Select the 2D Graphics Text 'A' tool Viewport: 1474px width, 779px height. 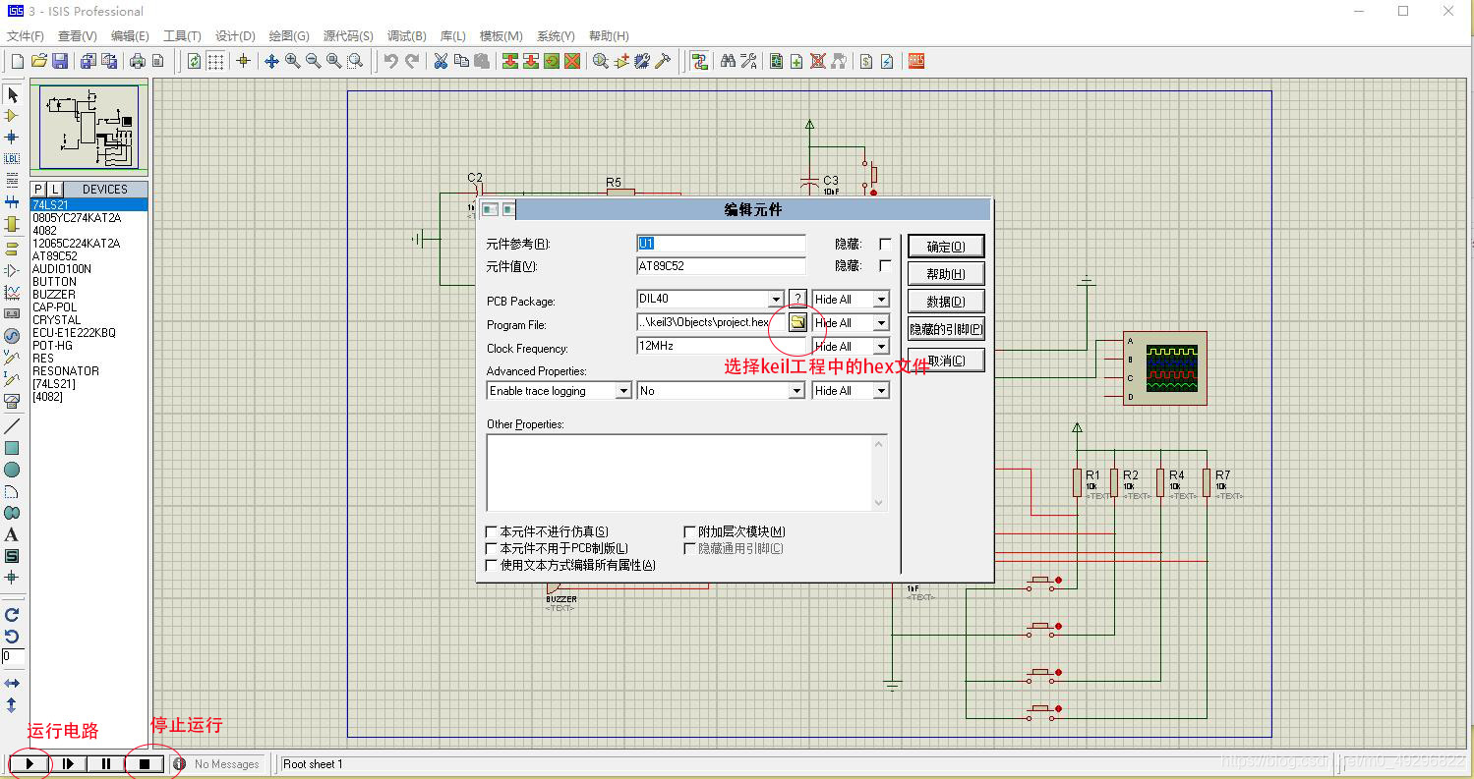[x=12, y=534]
